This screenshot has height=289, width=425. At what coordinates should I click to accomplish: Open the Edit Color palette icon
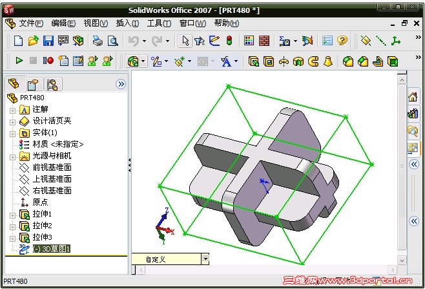click(249, 41)
